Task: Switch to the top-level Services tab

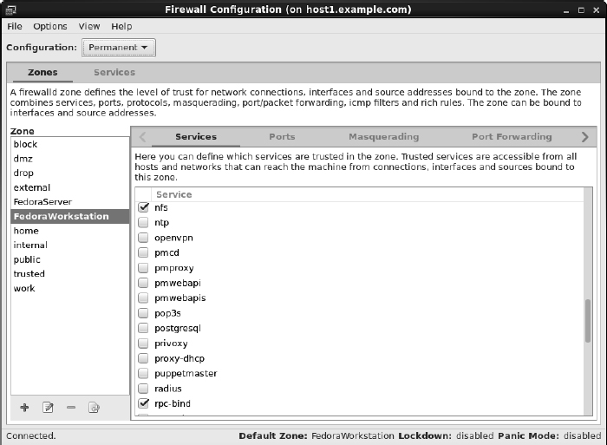Action: (x=114, y=72)
